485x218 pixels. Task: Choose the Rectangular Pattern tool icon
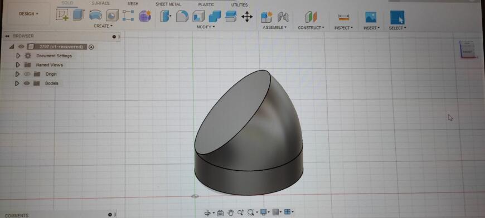[x=128, y=15]
